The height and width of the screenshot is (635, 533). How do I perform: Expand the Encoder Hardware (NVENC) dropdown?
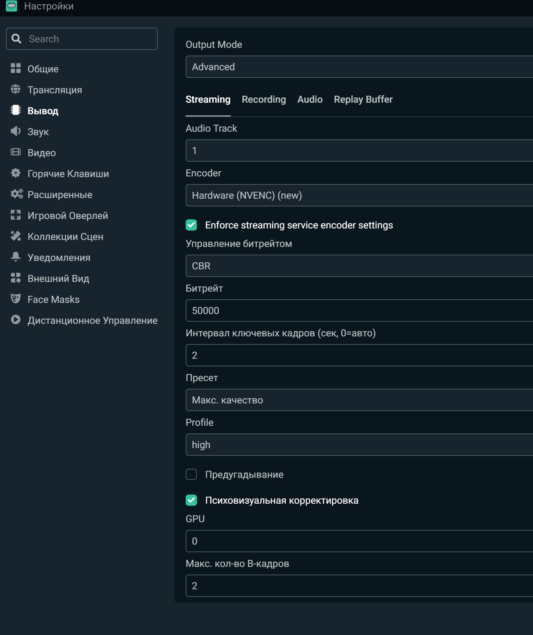coord(359,195)
